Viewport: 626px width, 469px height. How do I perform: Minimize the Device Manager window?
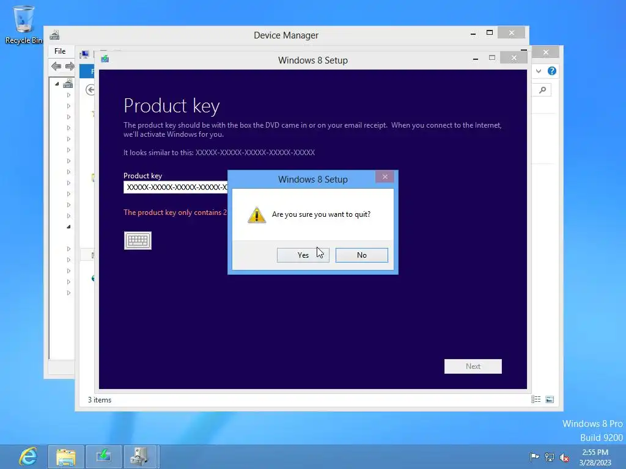click(x=473, y=34)
